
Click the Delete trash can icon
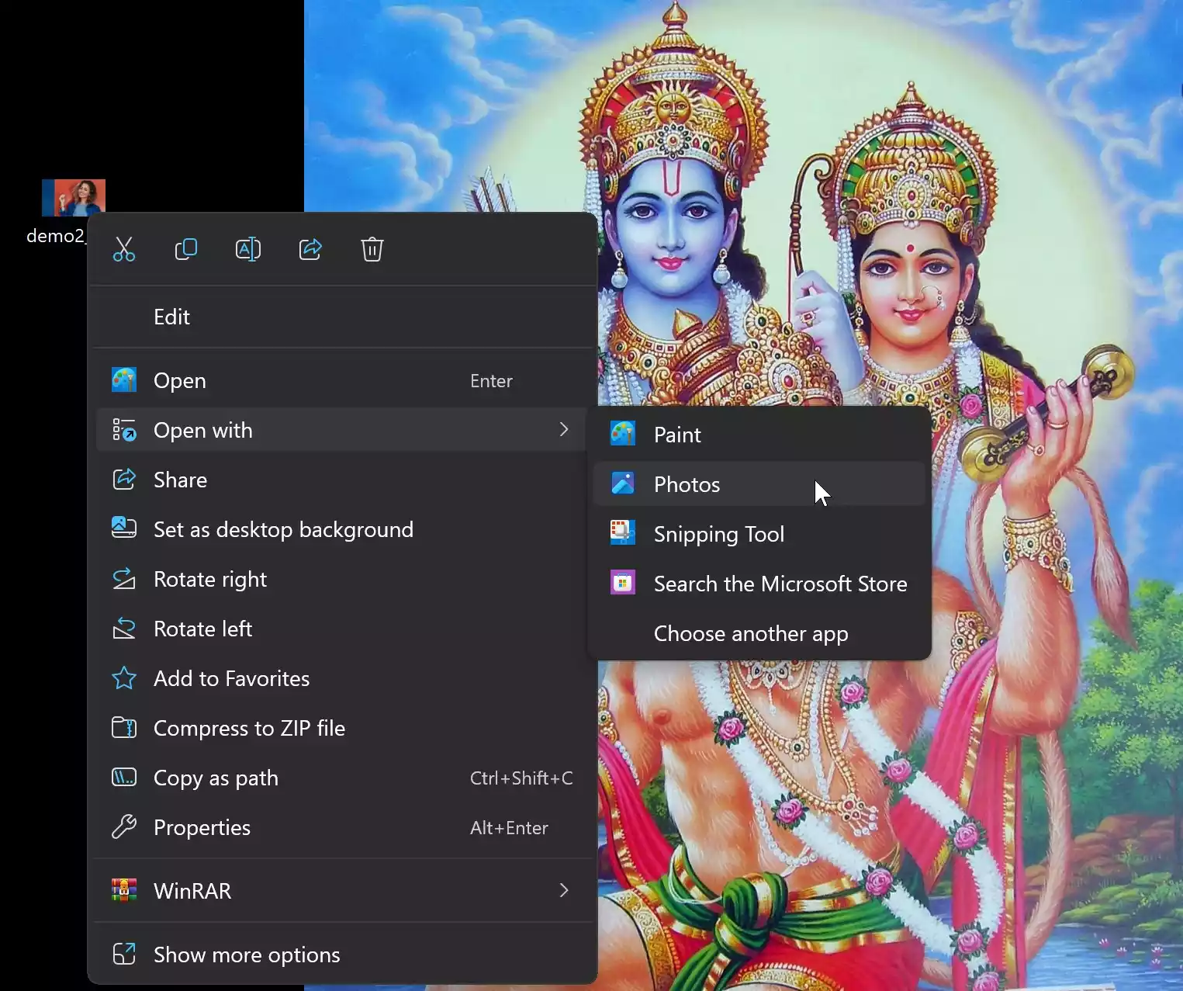pos(372,249)
